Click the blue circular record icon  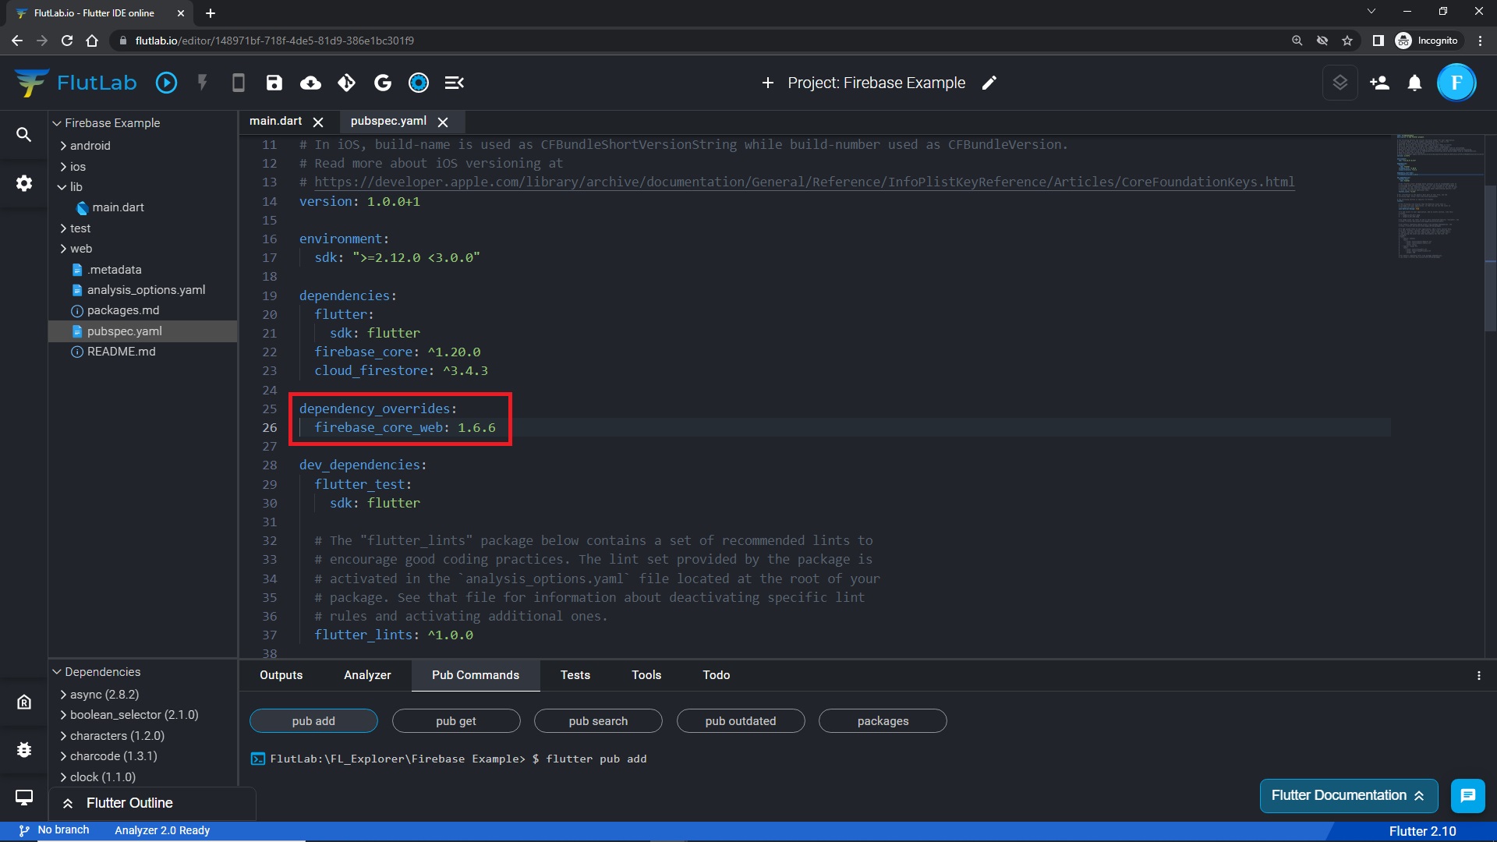(x=419, y=83)
